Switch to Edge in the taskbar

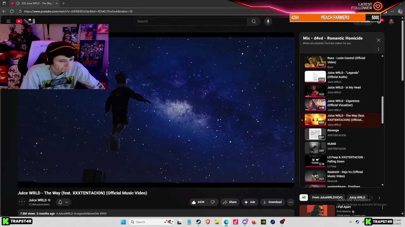[x=226, y=222]
